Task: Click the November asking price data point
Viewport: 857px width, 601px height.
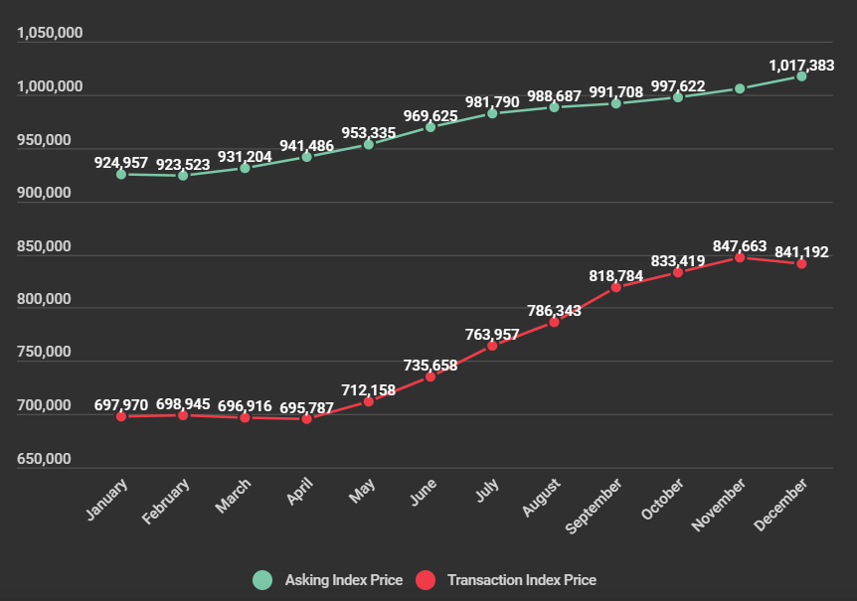Action: [x=740, y=88]
